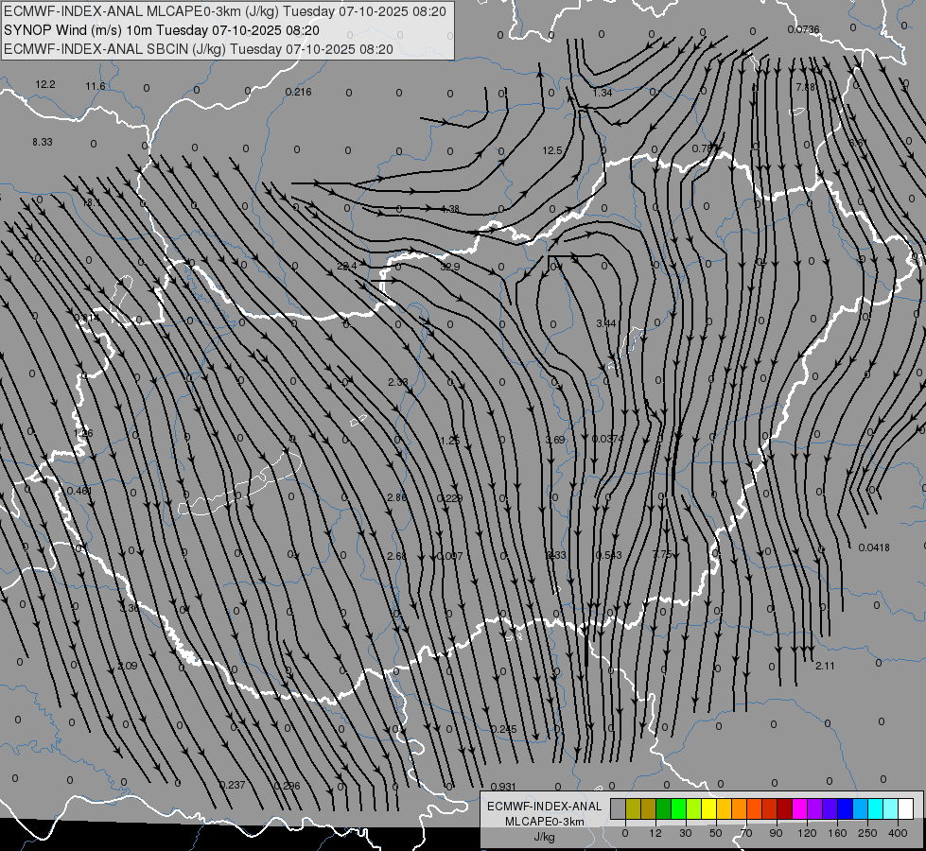
Task: Click the map value 3.44
Action: point(606,323)
